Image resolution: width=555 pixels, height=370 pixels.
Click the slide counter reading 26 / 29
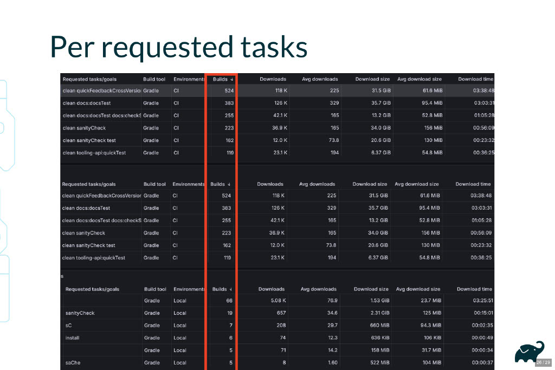tap(543, 362)
